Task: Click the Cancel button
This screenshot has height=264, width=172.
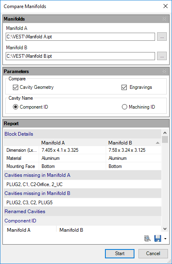Action: point(153,254)
